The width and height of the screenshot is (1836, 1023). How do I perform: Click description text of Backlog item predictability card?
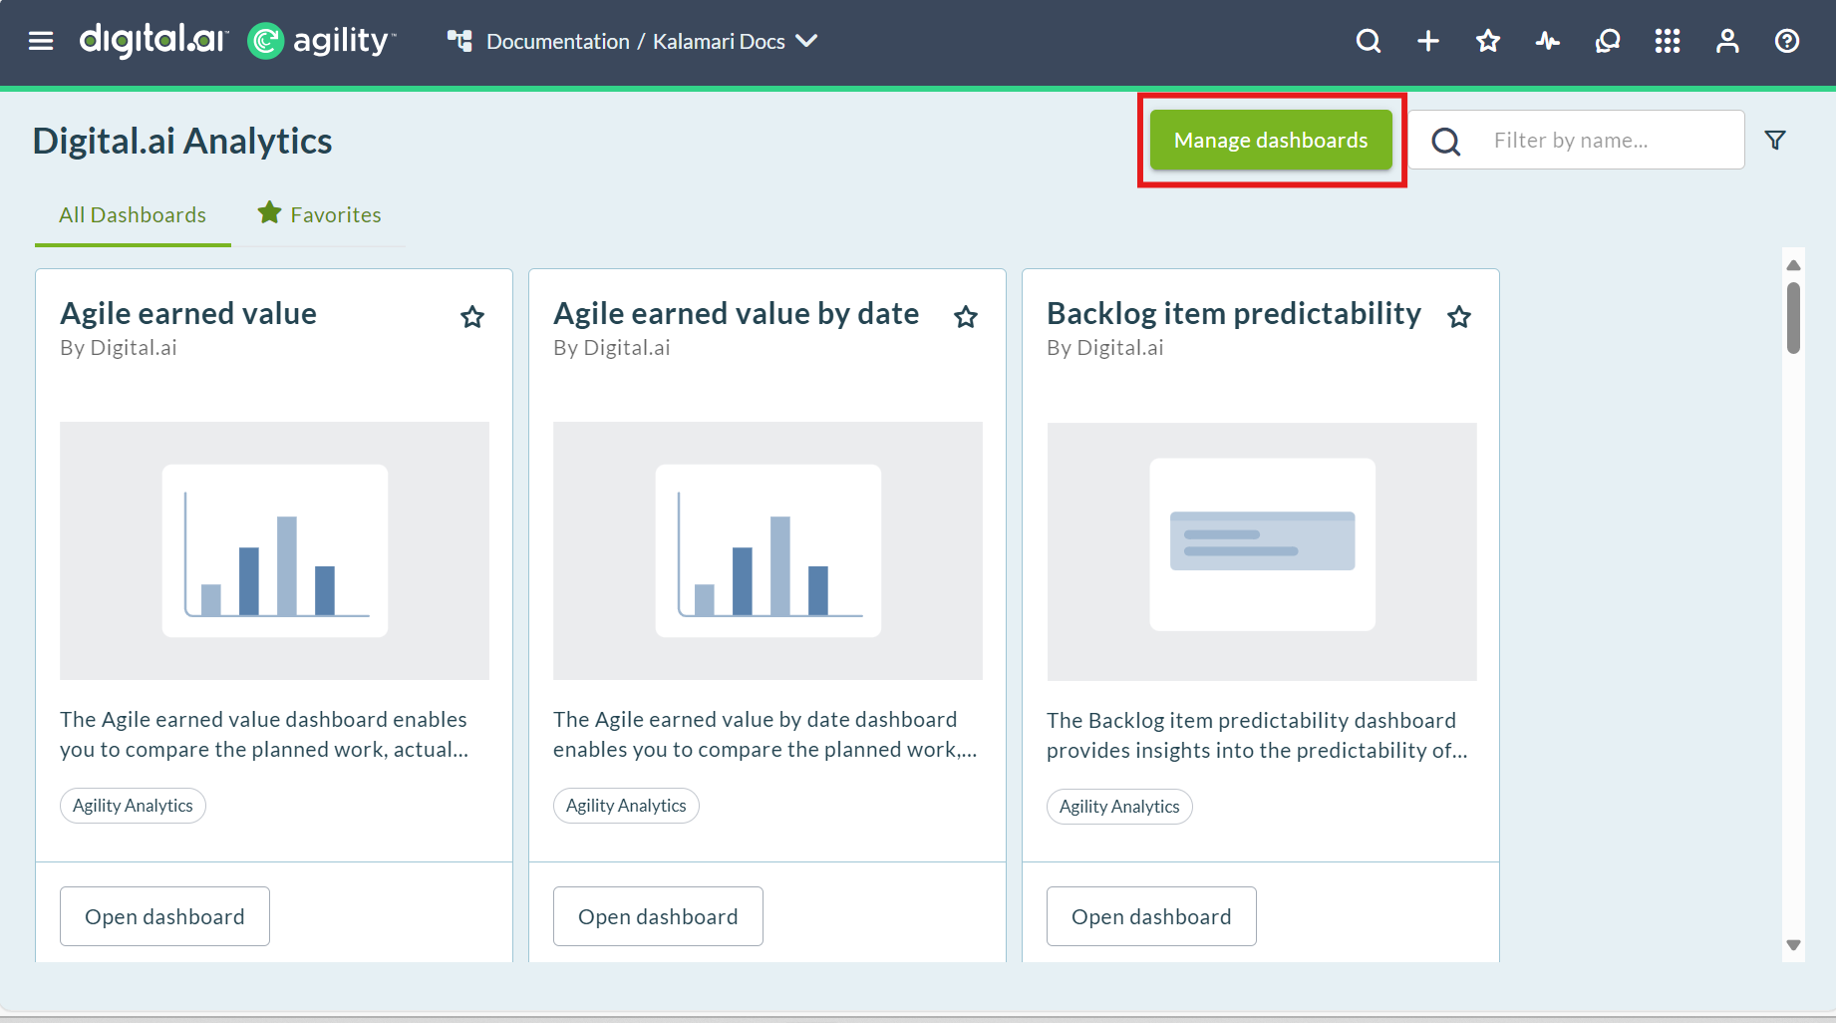[1257, 735]
